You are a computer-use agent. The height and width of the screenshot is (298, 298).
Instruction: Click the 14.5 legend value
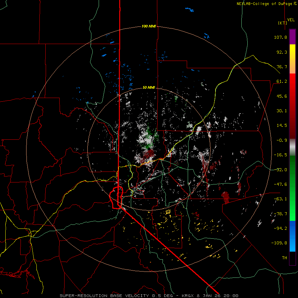click(x=282, y=125)
